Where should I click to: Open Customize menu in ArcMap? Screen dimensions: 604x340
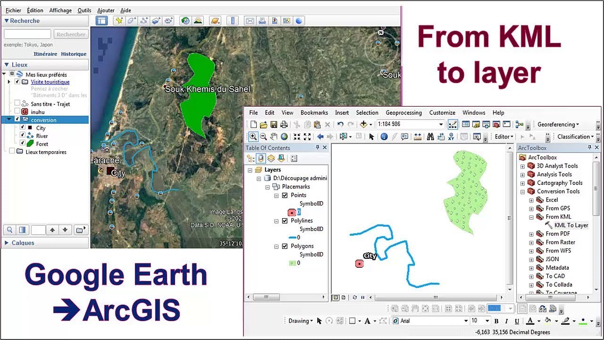(x=442, y=113)
